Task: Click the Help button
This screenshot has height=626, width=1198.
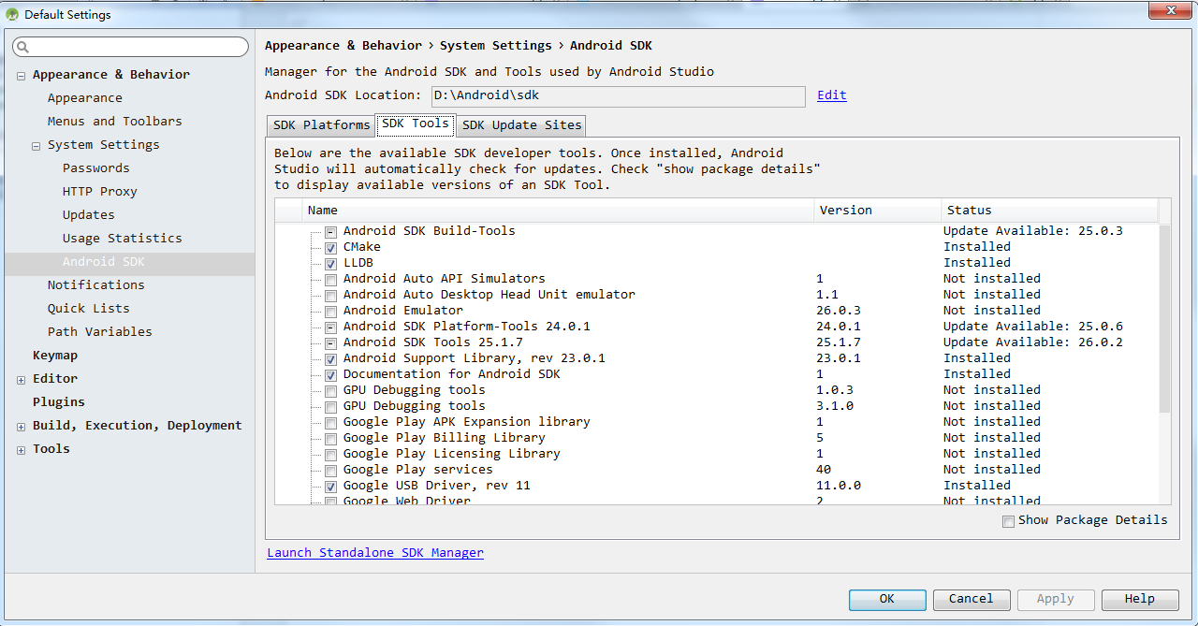Action: (1139, 599)
